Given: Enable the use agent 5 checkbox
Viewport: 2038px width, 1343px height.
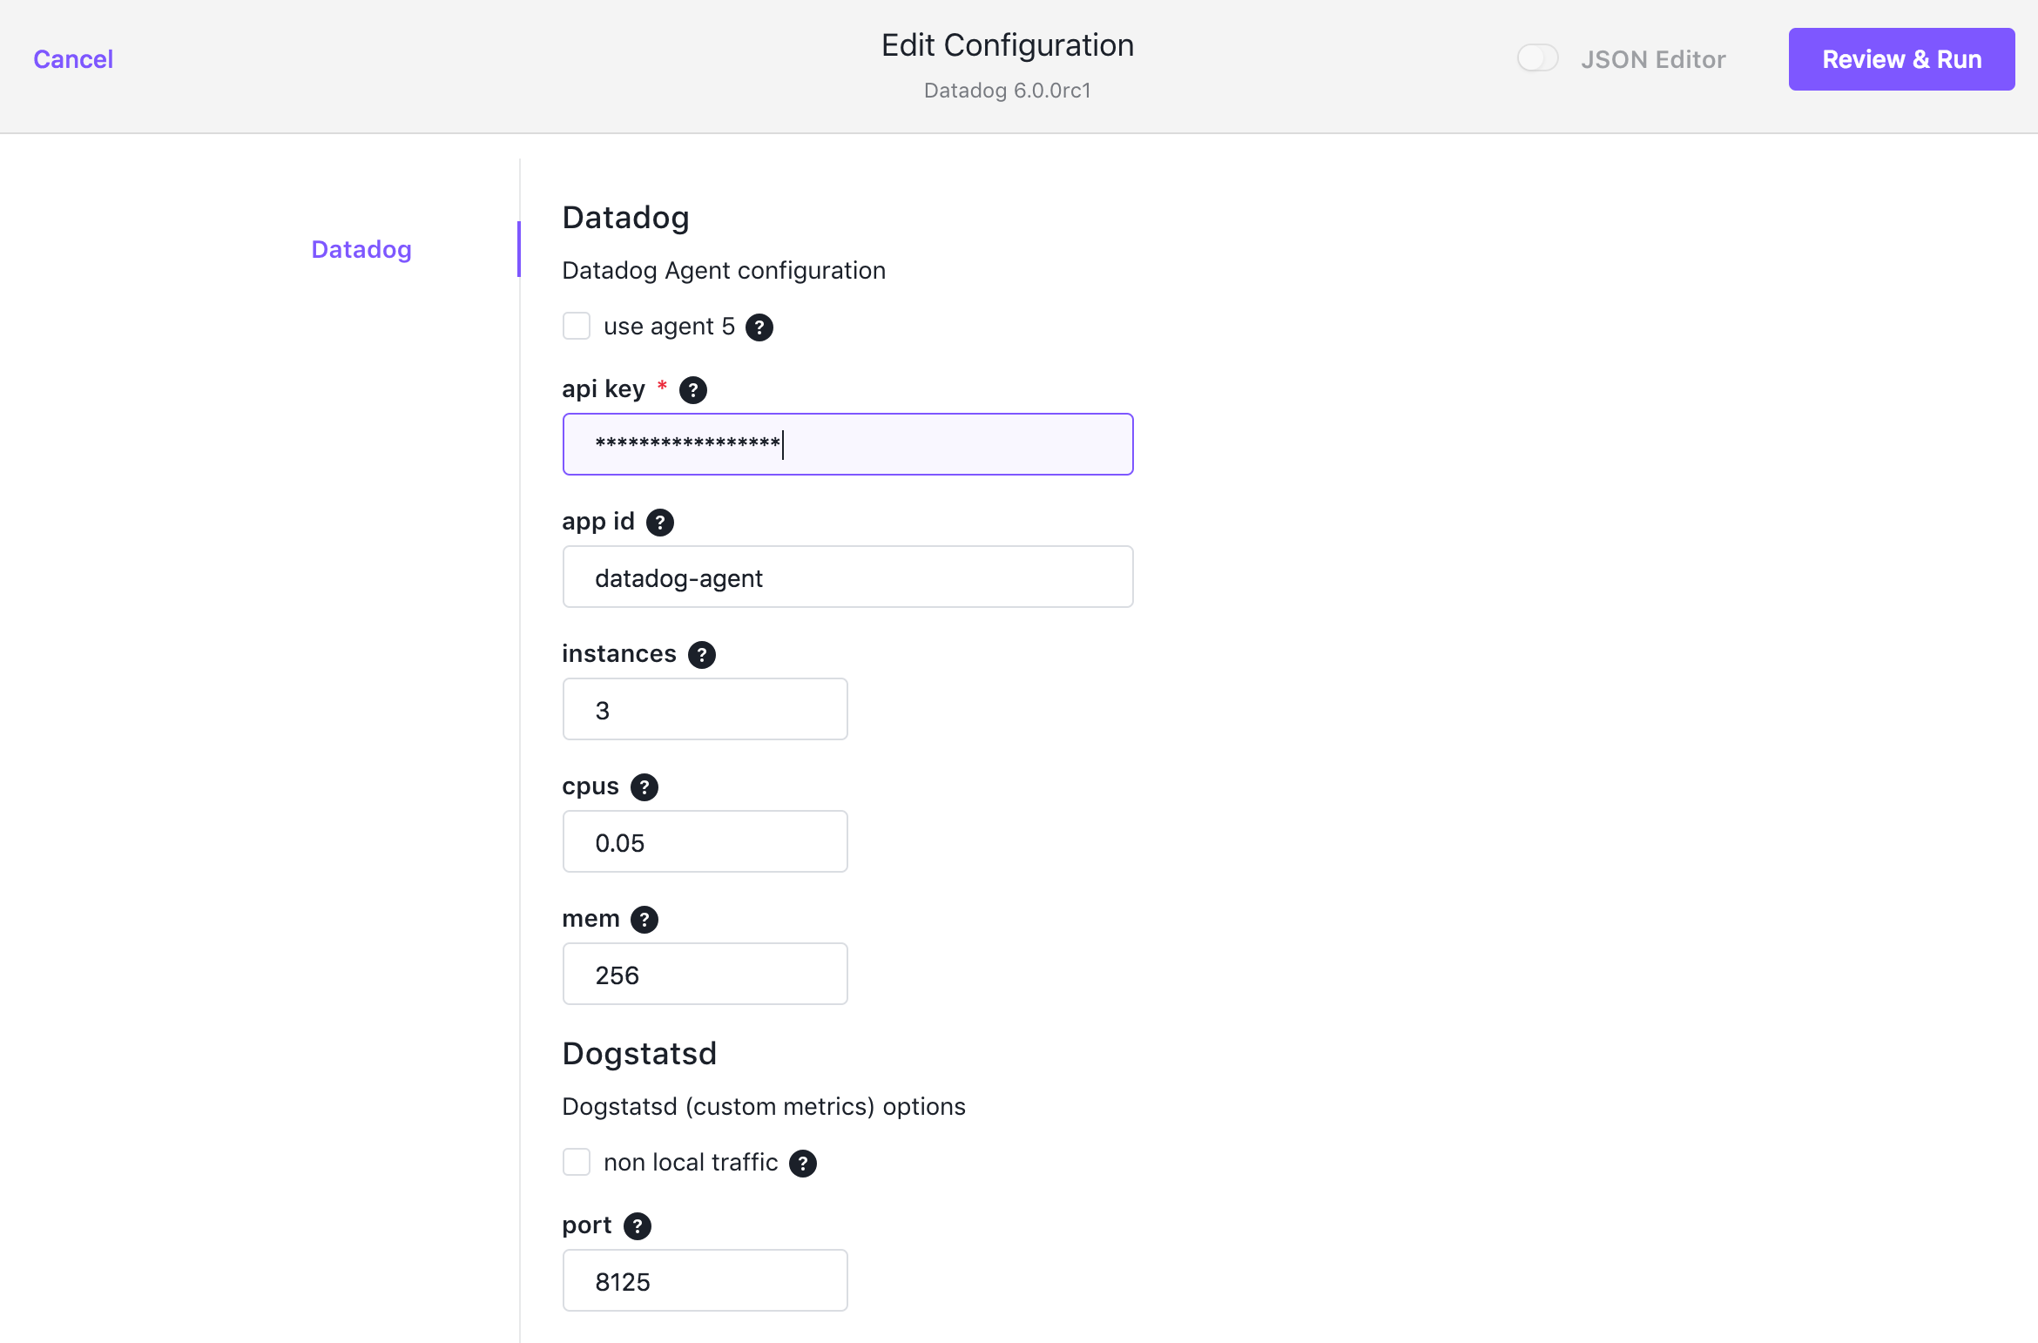Looking at the screenshot, I should pos(577,326).
